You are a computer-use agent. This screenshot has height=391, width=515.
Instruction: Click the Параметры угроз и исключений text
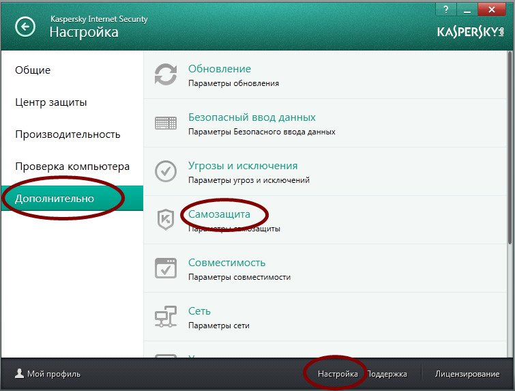[248, 180]
